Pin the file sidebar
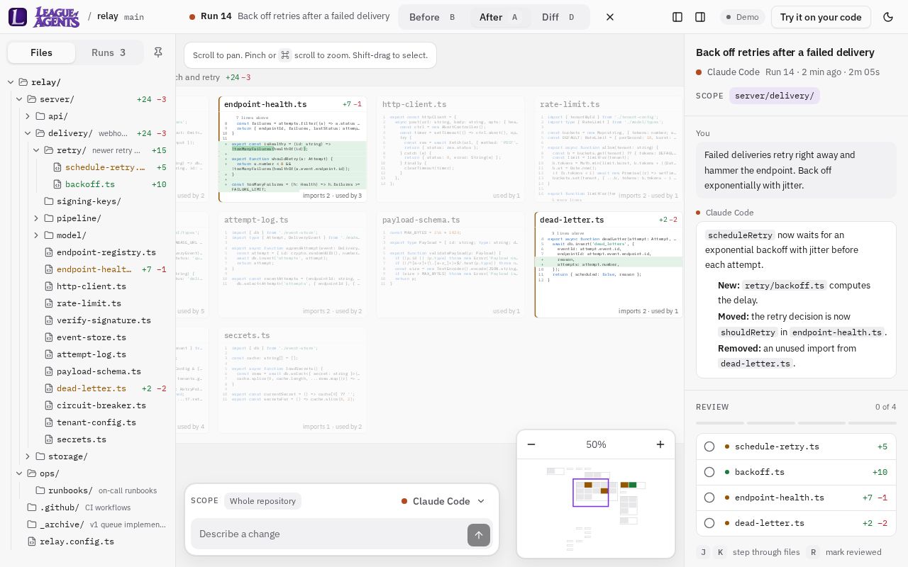The image size is (908, 567). pyautogui.click(x=158, y=52)
